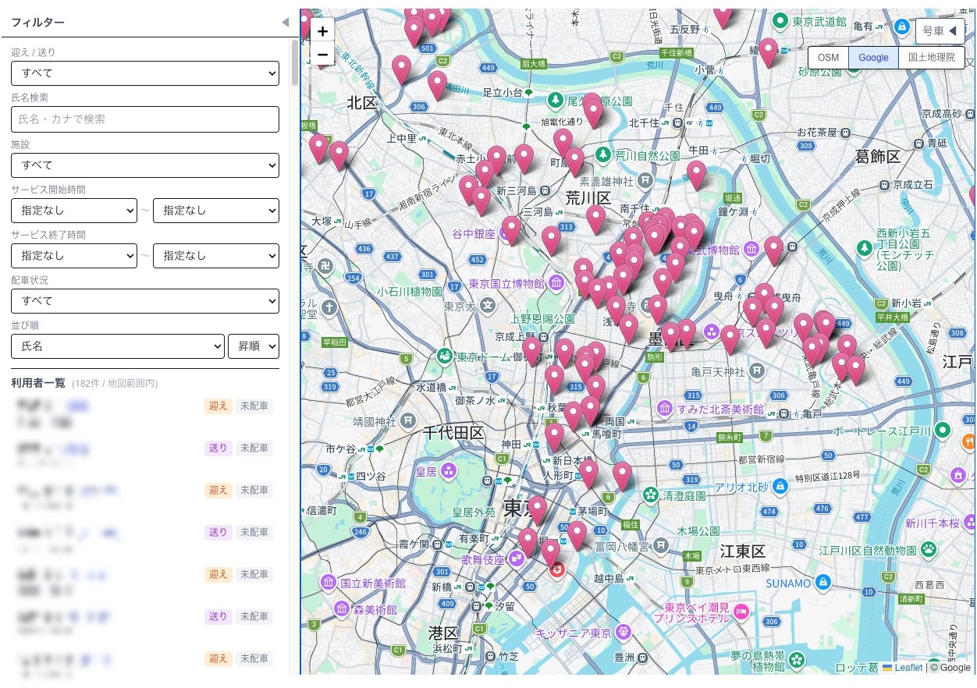The image size is (977, 688).
Task: Click the 182件 / 地図範囲内 count text
Action: tap(114, 384)
